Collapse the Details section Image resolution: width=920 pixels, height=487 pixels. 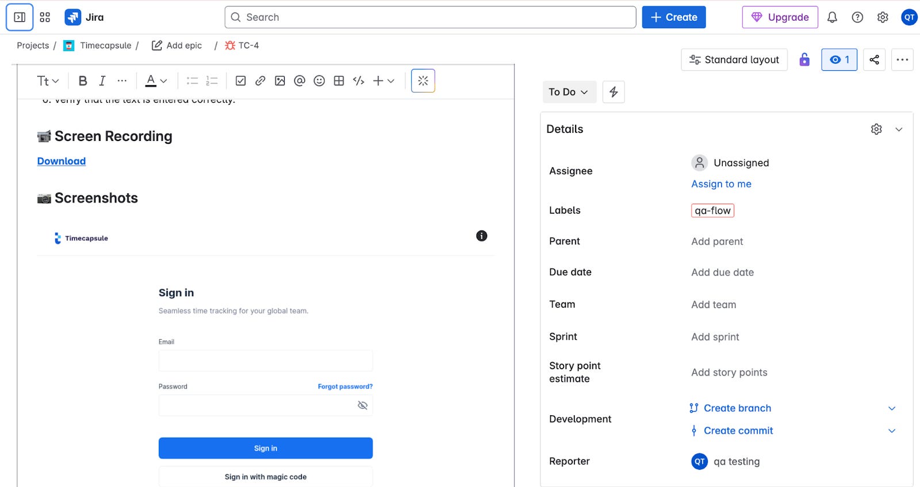click(899, 129)
